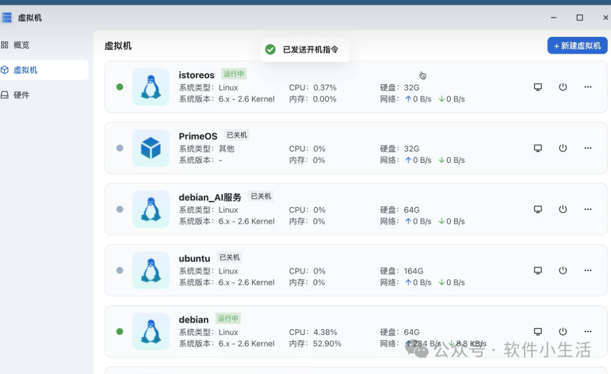Open more options for debian_AI服务
The image size is (611, 374).
(588, 209)
